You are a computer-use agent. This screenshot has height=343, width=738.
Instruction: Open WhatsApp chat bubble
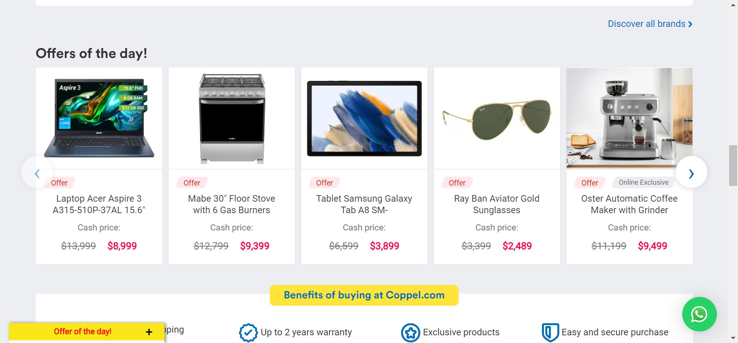[699, 314]
